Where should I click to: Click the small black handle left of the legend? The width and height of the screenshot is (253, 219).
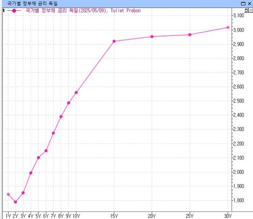pos(4,11)
